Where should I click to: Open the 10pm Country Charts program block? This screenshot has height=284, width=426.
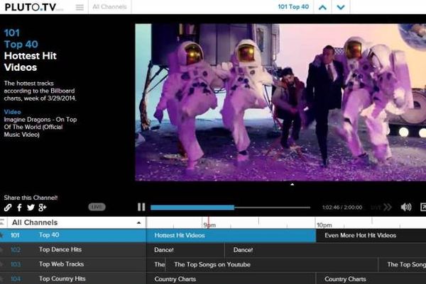pos(371,278)
